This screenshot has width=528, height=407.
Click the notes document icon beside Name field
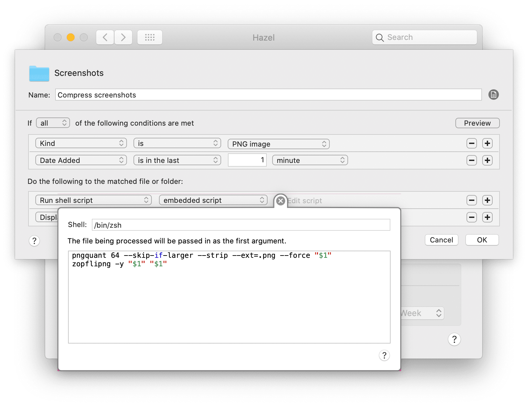click(493, 95)
